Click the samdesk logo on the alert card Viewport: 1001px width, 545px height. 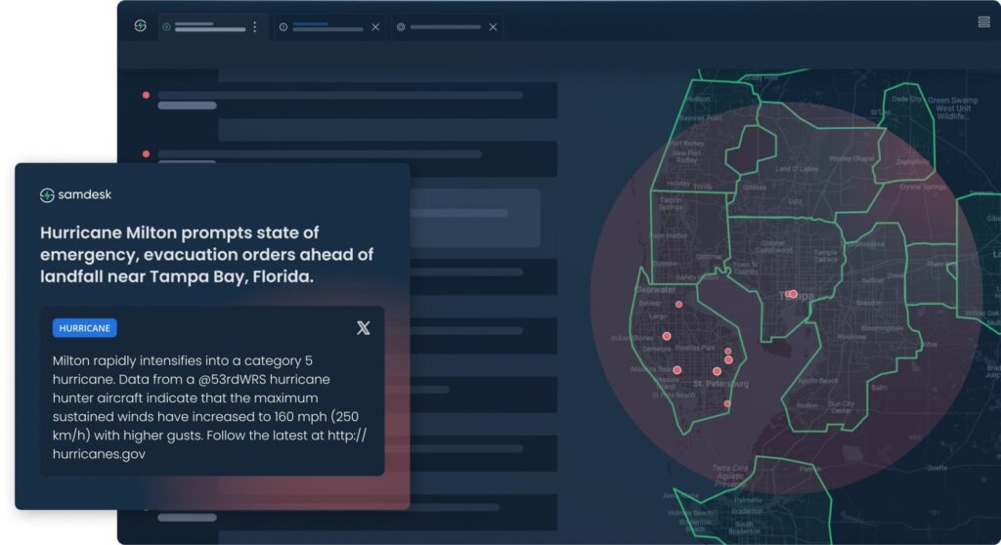(75, 195)
